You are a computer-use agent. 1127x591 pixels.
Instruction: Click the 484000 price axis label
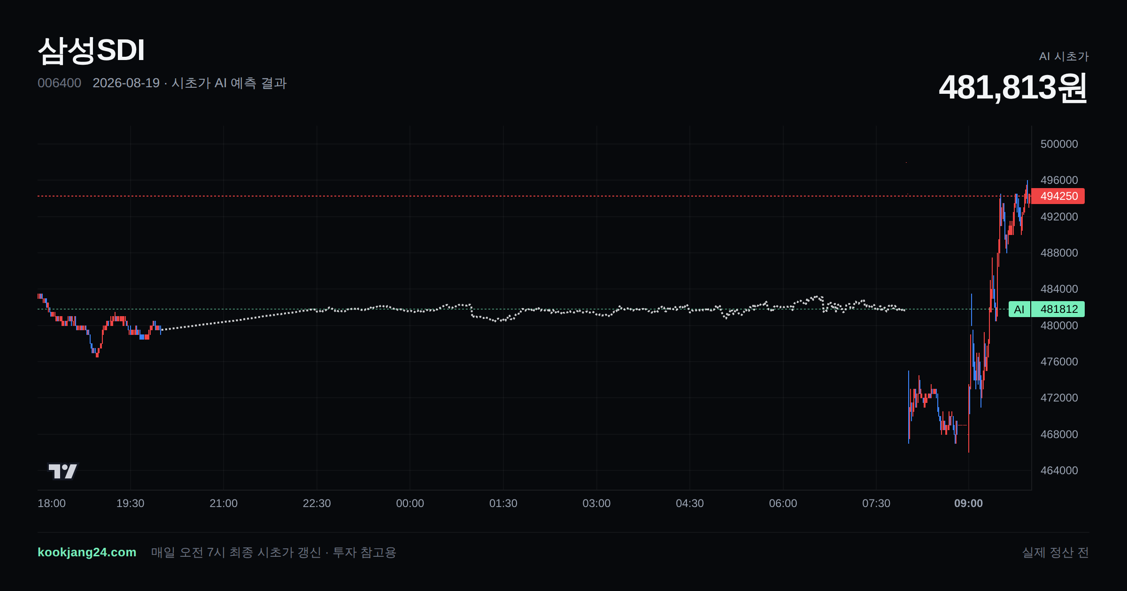[x=1059, y=289]
